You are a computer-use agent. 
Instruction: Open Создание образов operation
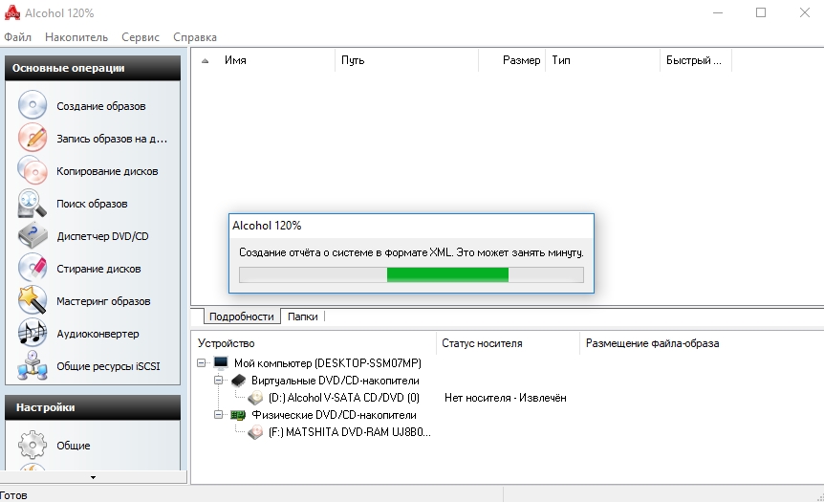101,106
